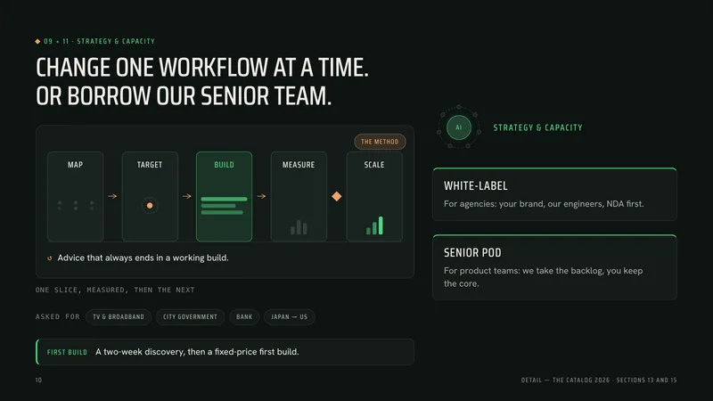The height and width of the screenshot is (401, 713).
Task: Click the 'OR BORROW OUR SENIOR TEAM' headline line
Action: 184,96
